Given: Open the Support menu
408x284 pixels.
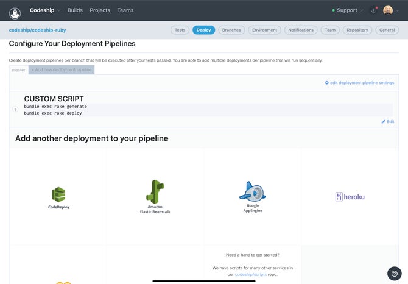Looking at the screenshot, I should pos(347,10).
